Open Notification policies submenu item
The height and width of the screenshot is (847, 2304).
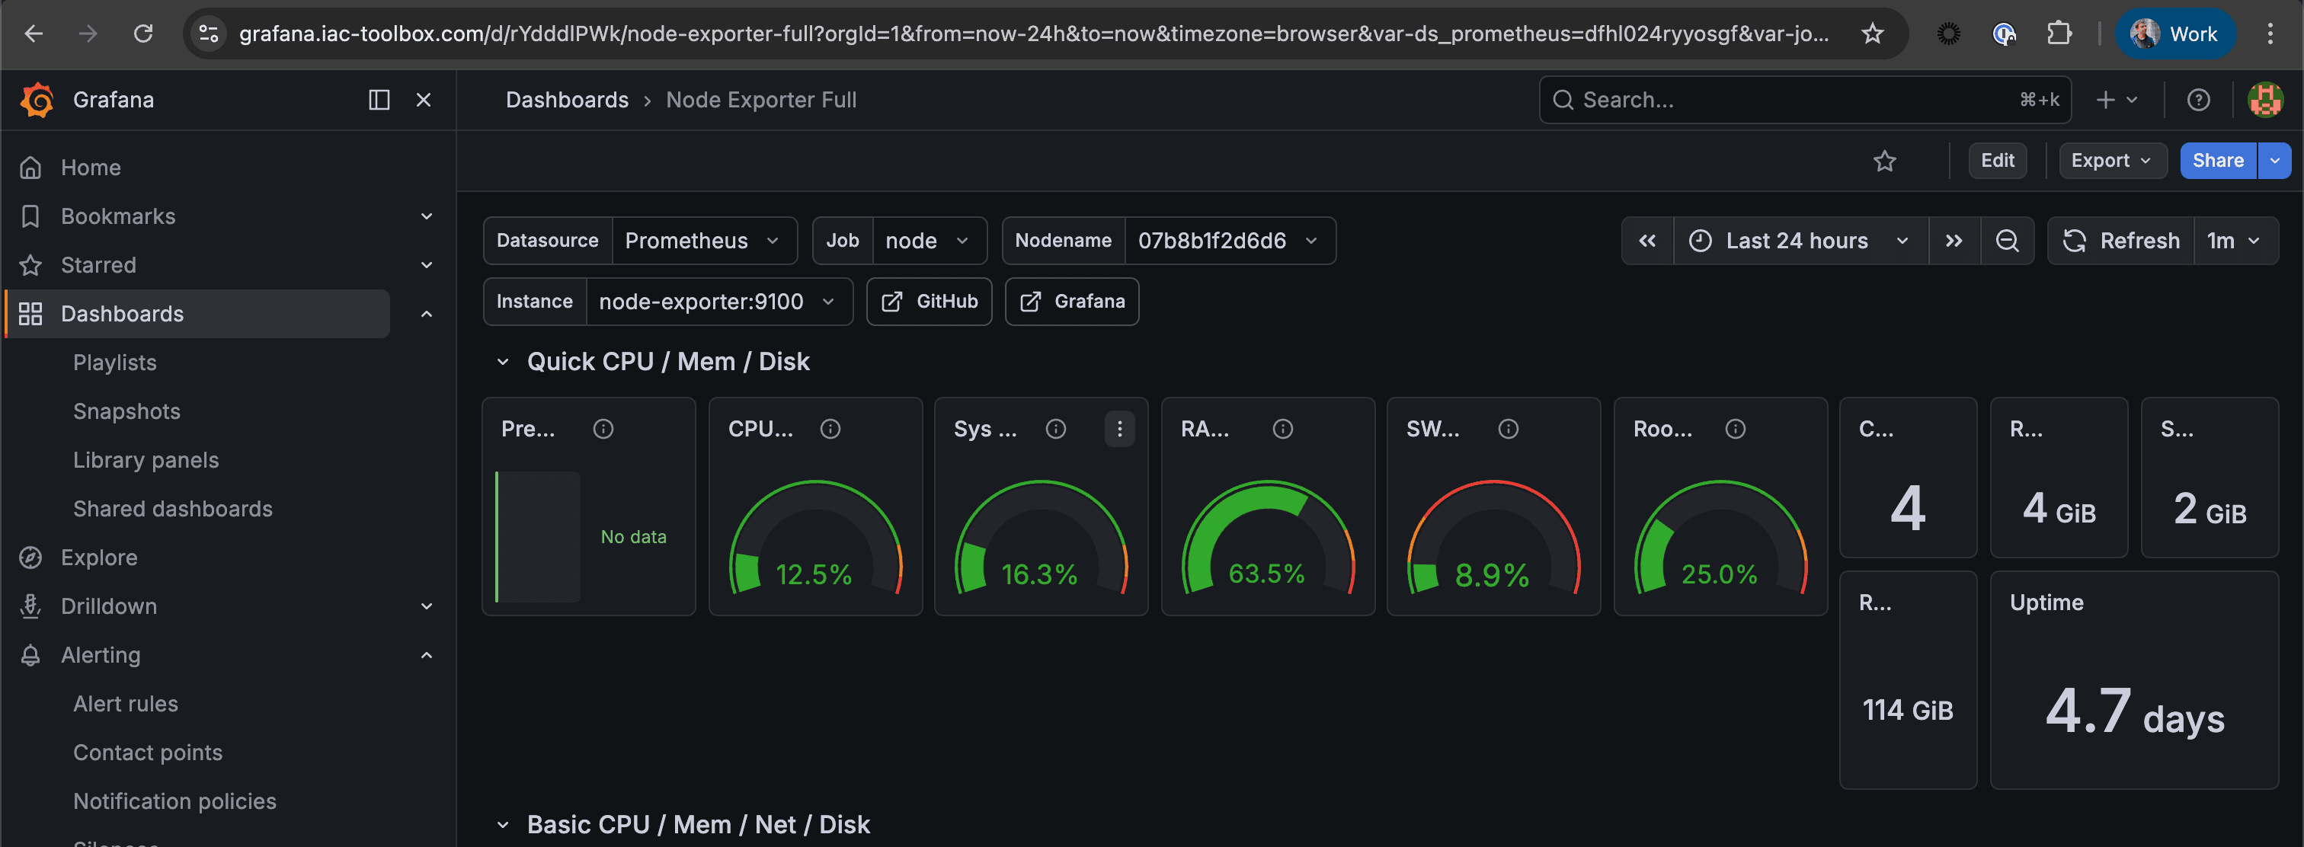tap(174, 801)
